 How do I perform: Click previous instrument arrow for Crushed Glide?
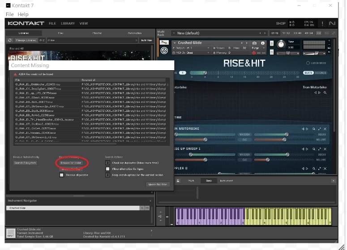242,43
